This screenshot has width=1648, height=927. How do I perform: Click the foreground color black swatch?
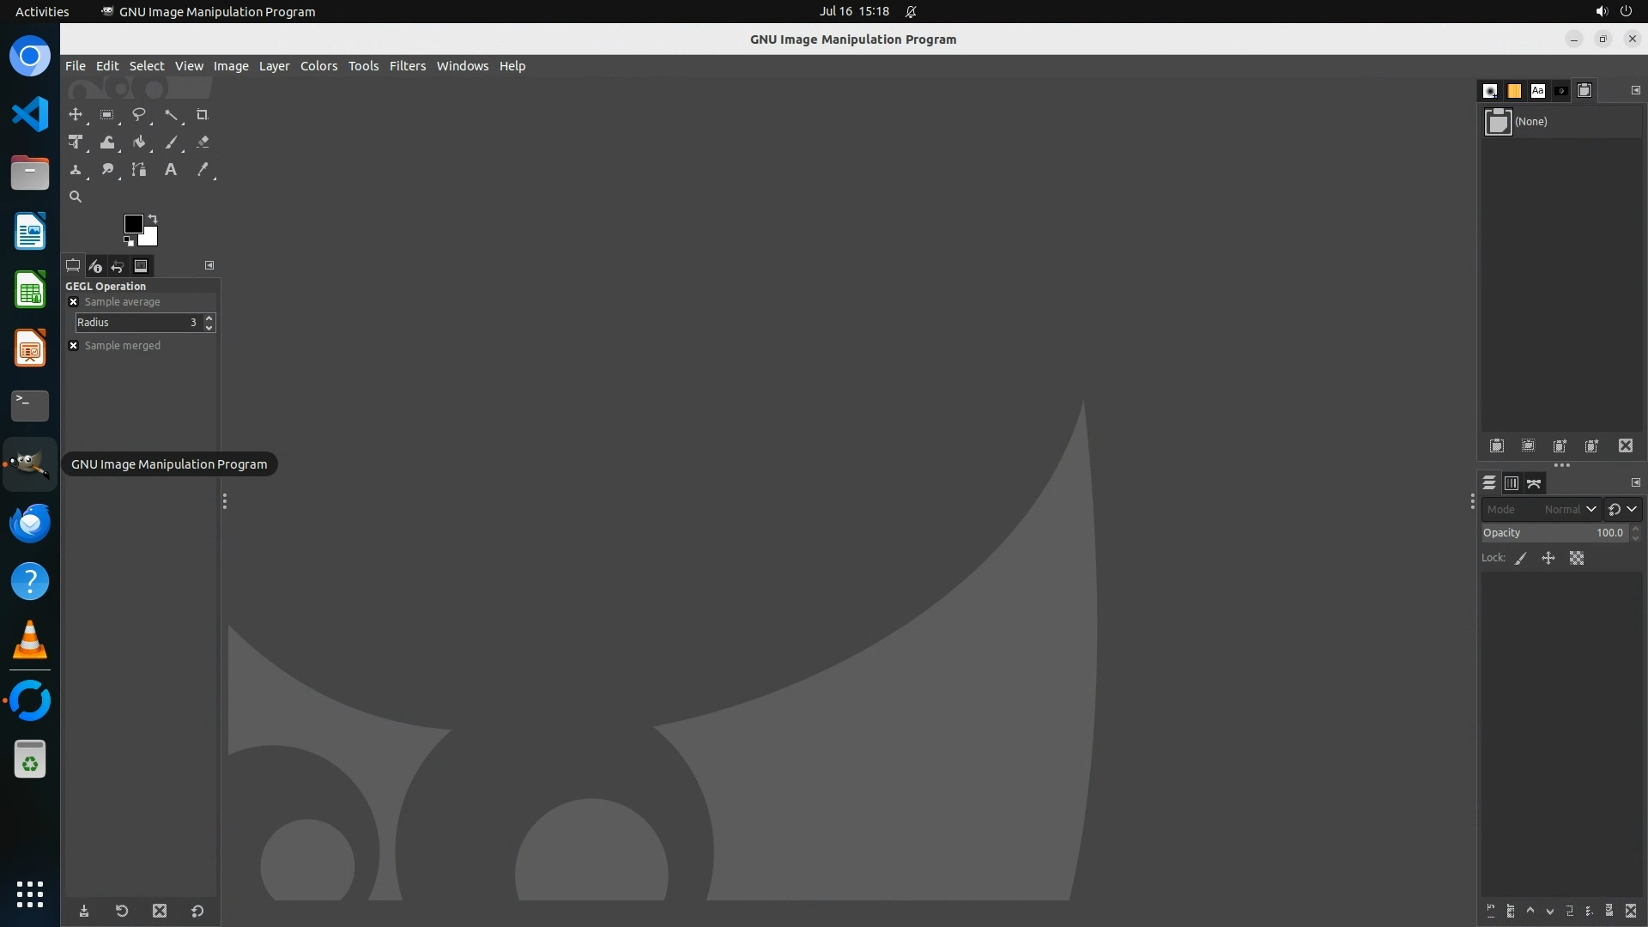pos(133,224)
